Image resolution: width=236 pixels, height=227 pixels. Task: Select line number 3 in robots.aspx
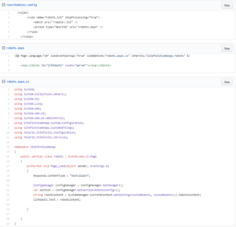(x=9, y=65)
